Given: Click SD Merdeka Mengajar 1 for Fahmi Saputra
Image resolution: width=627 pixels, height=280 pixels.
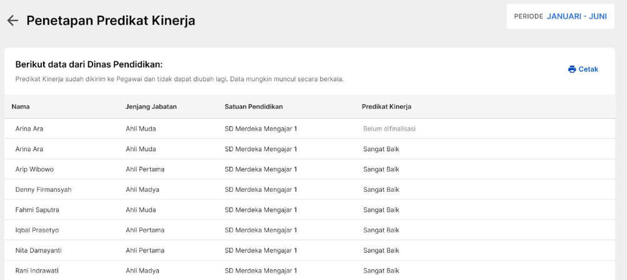Looking at the screenshot, I should coord(261,209).
